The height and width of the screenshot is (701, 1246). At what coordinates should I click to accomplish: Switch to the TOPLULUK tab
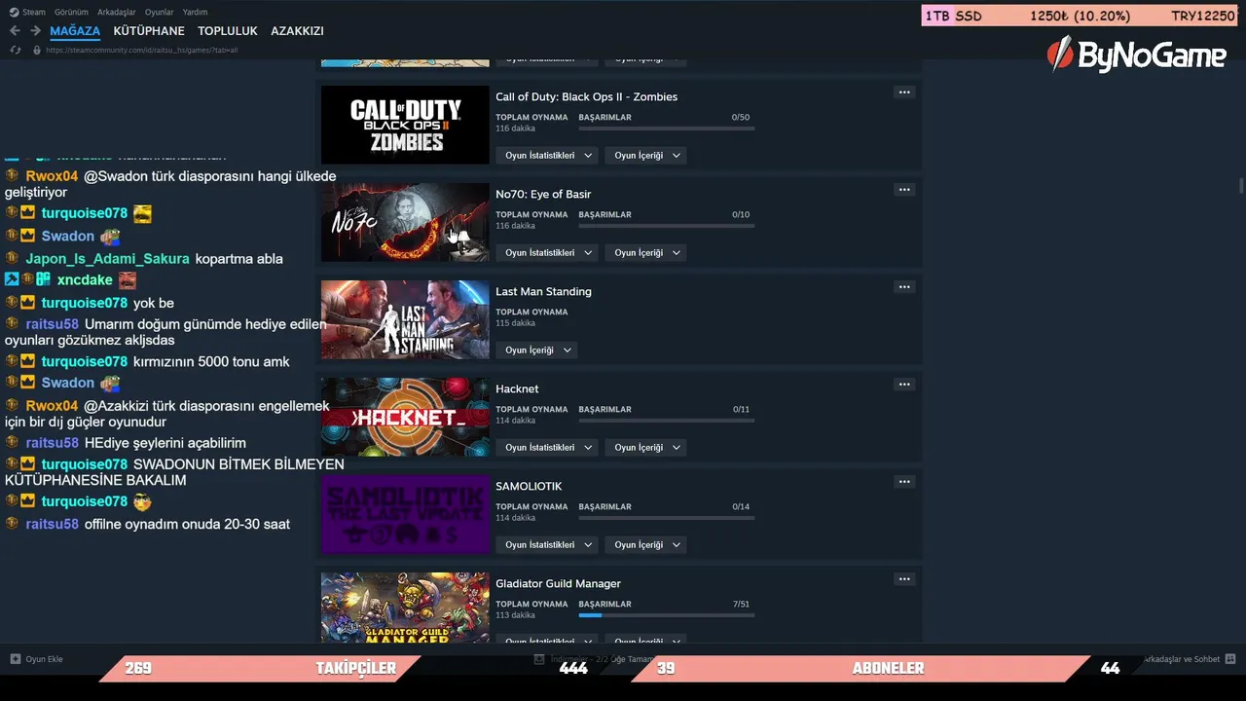[228, 31]
